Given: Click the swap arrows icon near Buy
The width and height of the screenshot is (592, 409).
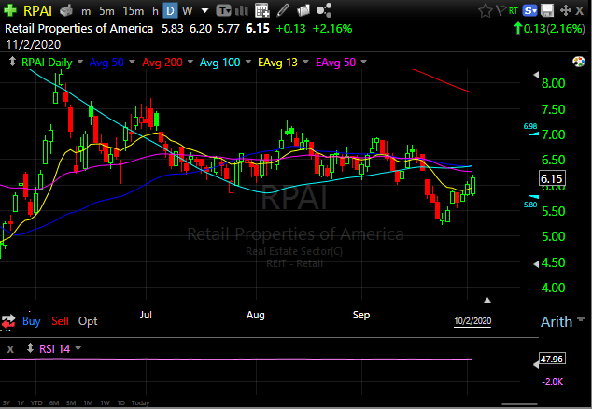Looking at the screenshot, I should tap(8, 321).
